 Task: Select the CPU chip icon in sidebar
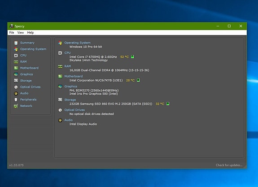pos(16,56)
